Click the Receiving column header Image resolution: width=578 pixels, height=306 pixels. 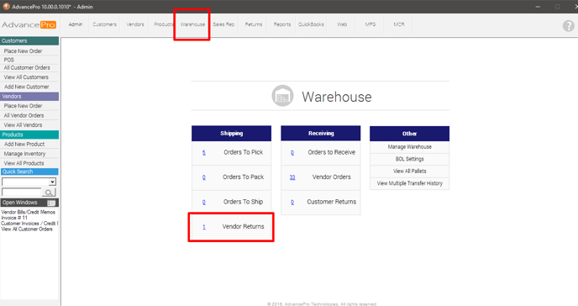tap(321, 134)
